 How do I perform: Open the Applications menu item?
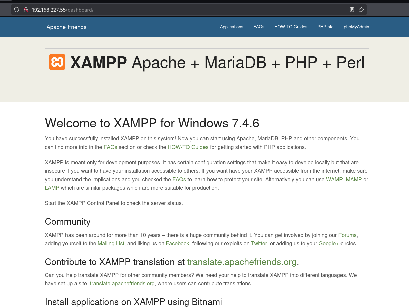tap(232, 27)
